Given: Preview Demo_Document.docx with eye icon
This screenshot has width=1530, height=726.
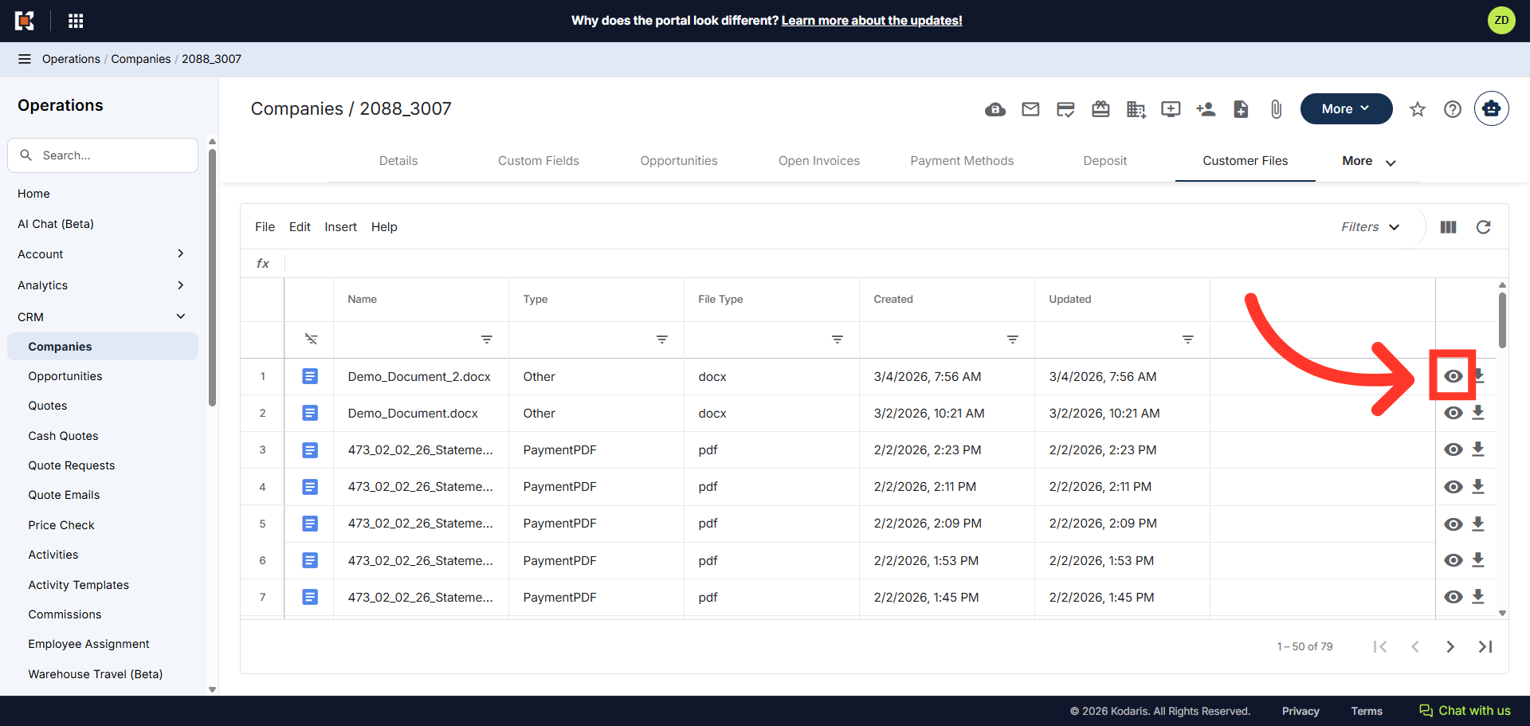Looking at the screenshot, I should click(1453, 413).
